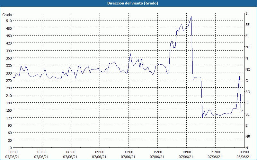Click the 30 degree label
This screenshot has height=160, width=257.
(10, 140)
